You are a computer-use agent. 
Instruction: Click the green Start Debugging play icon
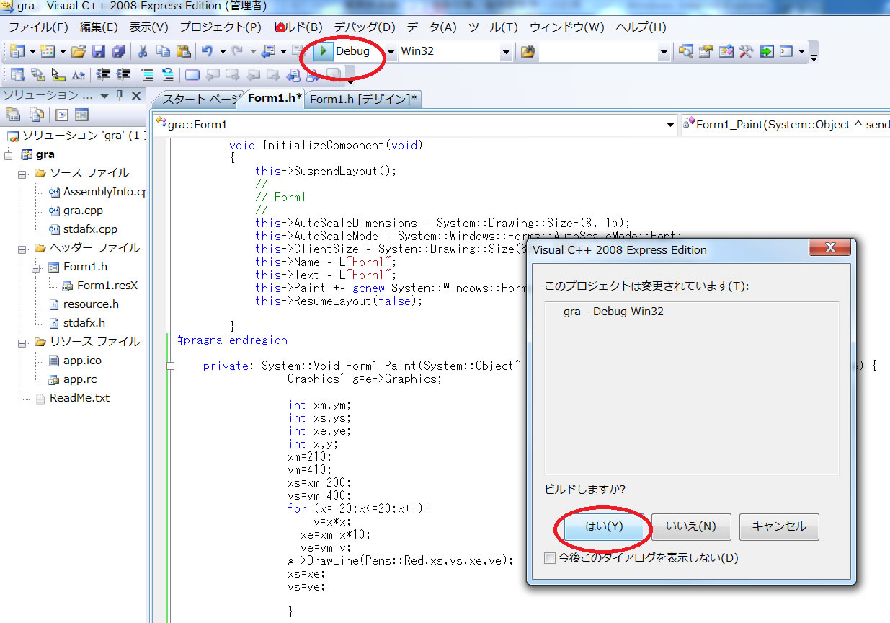(324, 51)
